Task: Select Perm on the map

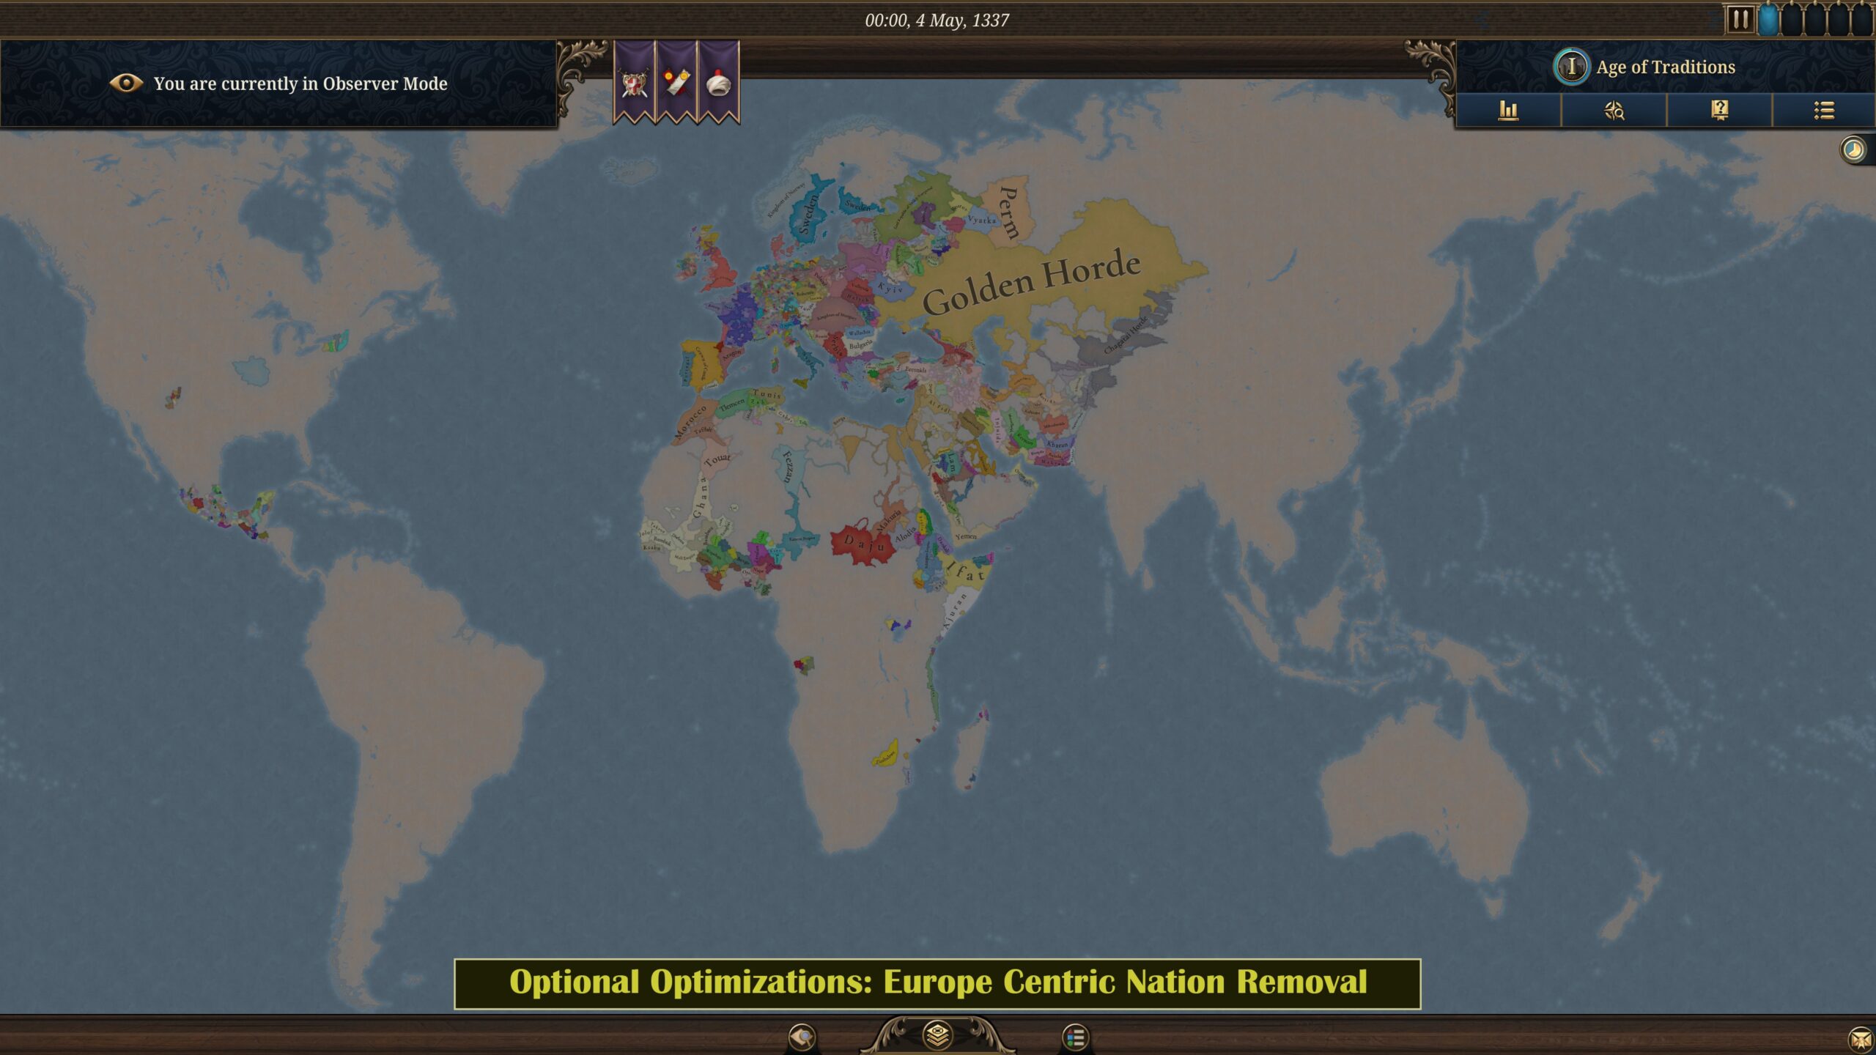Action: (x=1009, y=212)
